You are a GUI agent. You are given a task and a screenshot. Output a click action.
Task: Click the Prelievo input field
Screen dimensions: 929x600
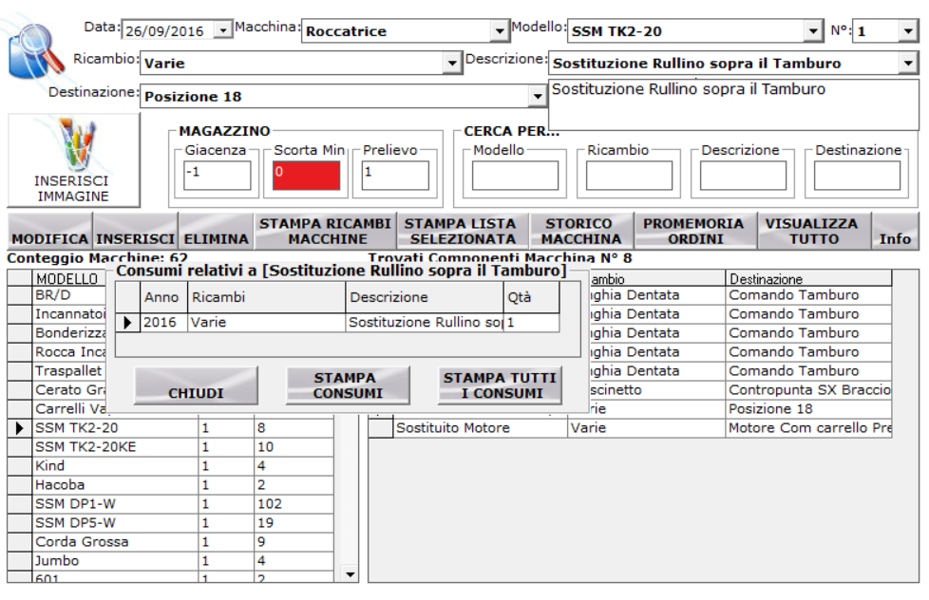(395, 176)
